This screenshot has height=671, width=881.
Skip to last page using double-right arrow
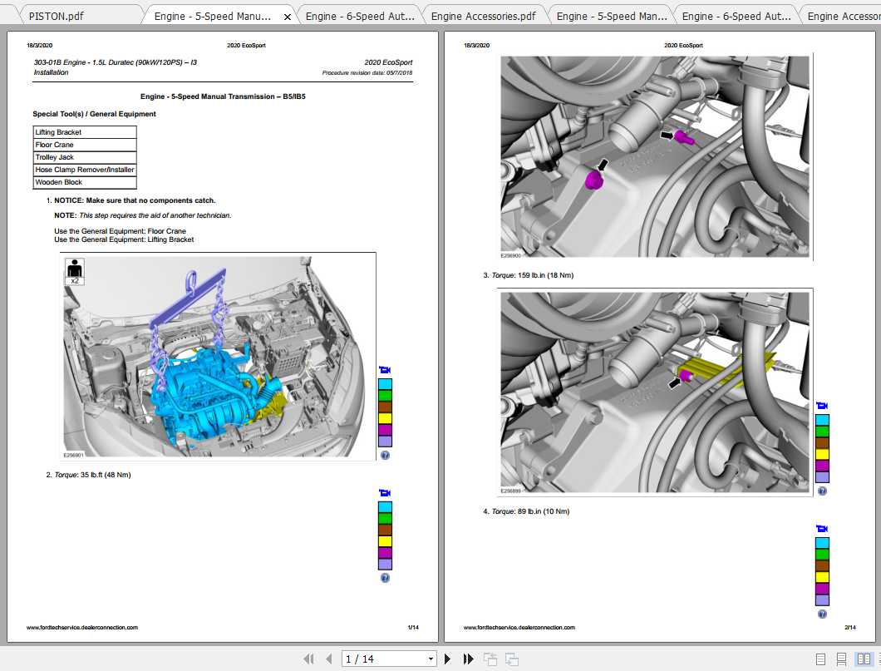(x=468, y=659)
